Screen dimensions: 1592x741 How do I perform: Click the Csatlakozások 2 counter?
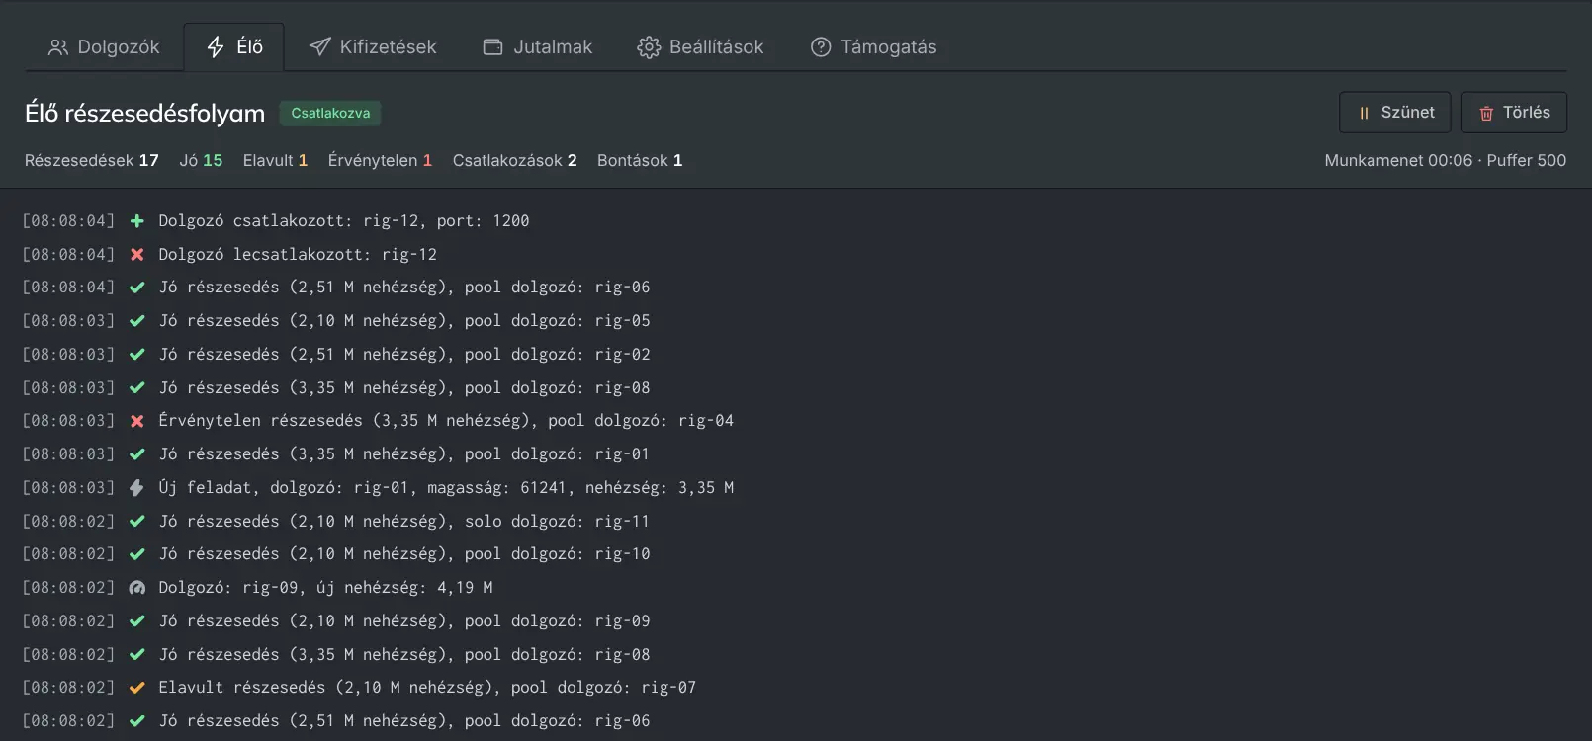point(514,160)
